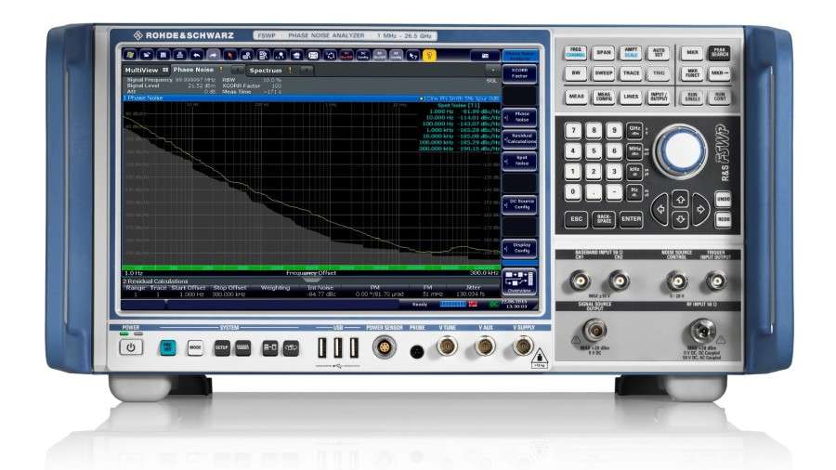This screenshot has width=836, height=470.
Task: Open the on-screen keyboard icon
Action: 313,55
